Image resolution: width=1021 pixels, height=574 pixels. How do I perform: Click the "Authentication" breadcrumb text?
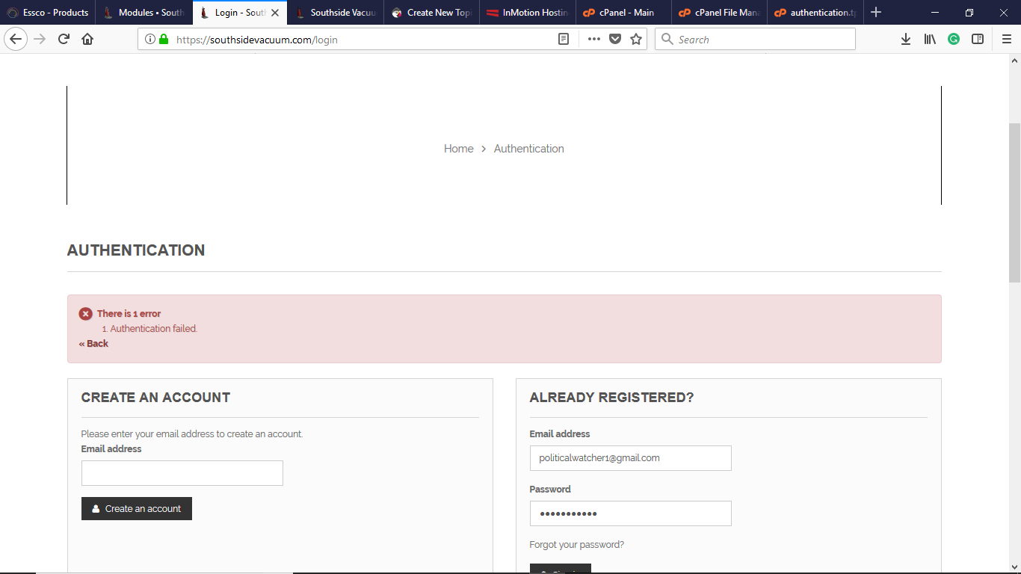click(x=529, y=149)
